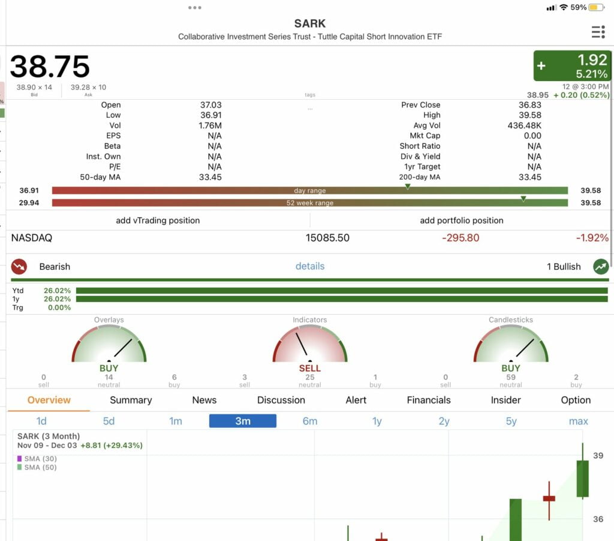The image size is (614, 541).
Task: Select the NASDAQ index row
Action: 31,238
